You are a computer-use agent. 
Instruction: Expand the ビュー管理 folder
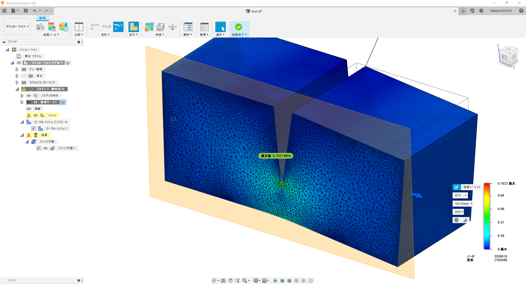(x=17, y=69)
